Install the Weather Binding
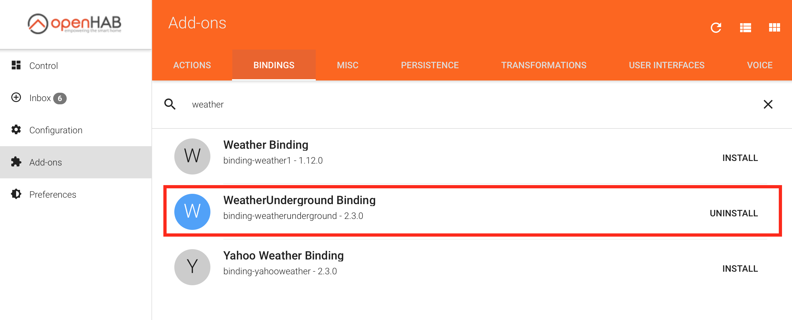Viewport: 792px width, 320px height. tap(740, 158)
